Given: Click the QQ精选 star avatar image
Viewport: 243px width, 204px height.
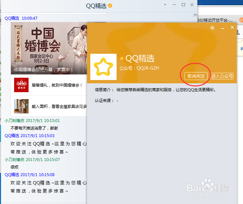Looking at the screenshot, I should click(103, 67).
